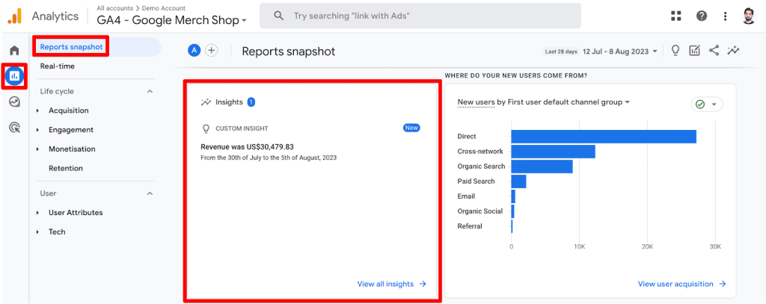This screenshot has height=304, width=766.
Task: Click the Google apps grid icon
Action: 676,16
